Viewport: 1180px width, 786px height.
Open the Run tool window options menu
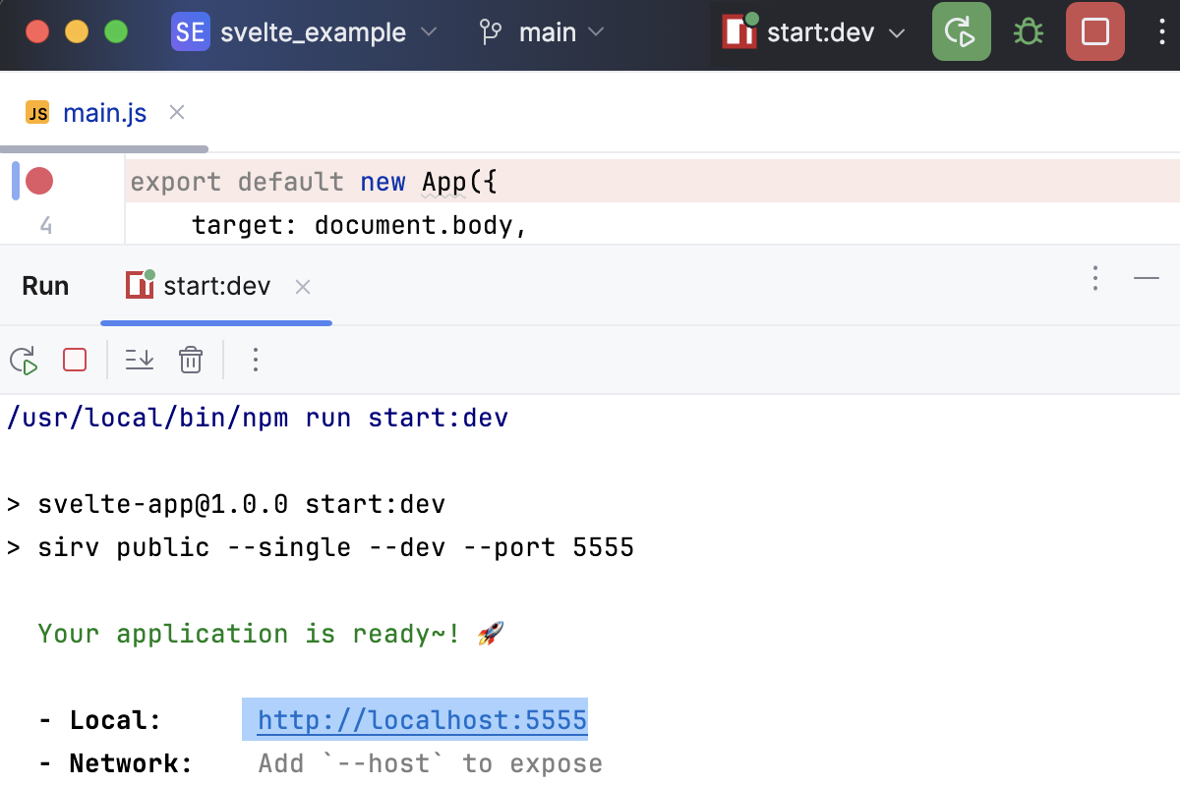[1094, 279]
